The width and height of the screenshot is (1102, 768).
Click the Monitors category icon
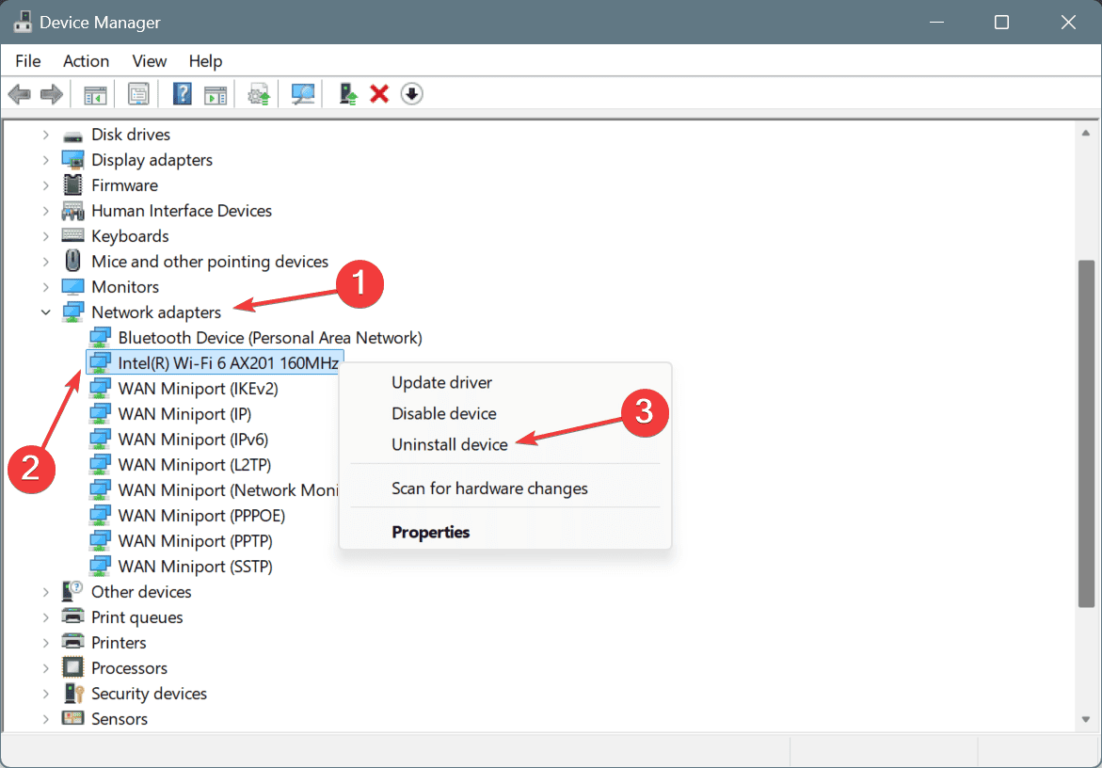(x=73, y=287)
